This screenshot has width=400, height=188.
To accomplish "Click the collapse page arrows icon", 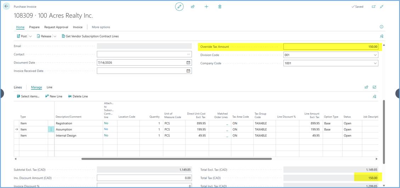I will pyautogui.click(x=382, y=7).
